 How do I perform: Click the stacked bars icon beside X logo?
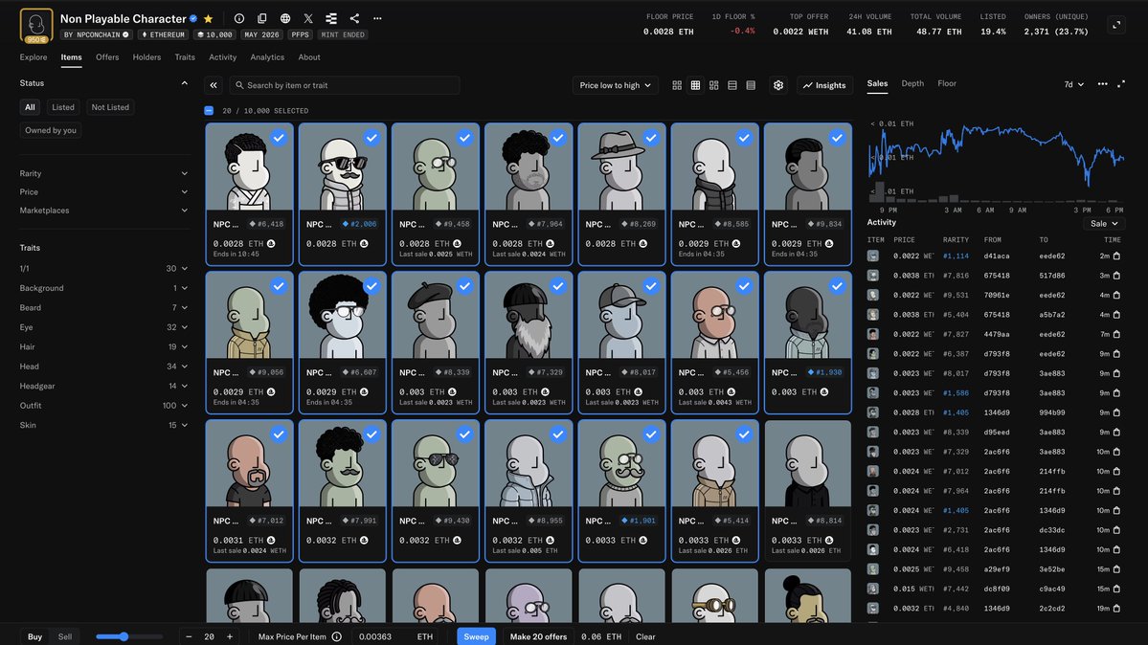click(331, 18)
